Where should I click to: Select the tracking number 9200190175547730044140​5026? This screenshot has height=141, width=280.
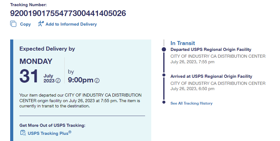(68, 13)
